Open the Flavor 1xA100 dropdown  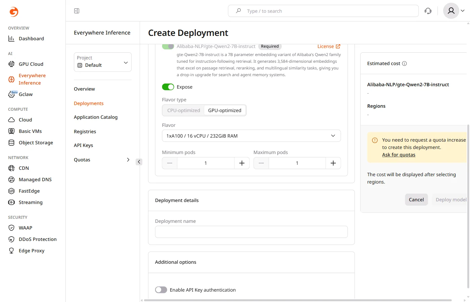coord(251,136)
